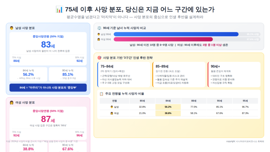Click the male face icon in 남성 사망 분포
This screenshot has width=270, height=152.
[x=11, y=28]
